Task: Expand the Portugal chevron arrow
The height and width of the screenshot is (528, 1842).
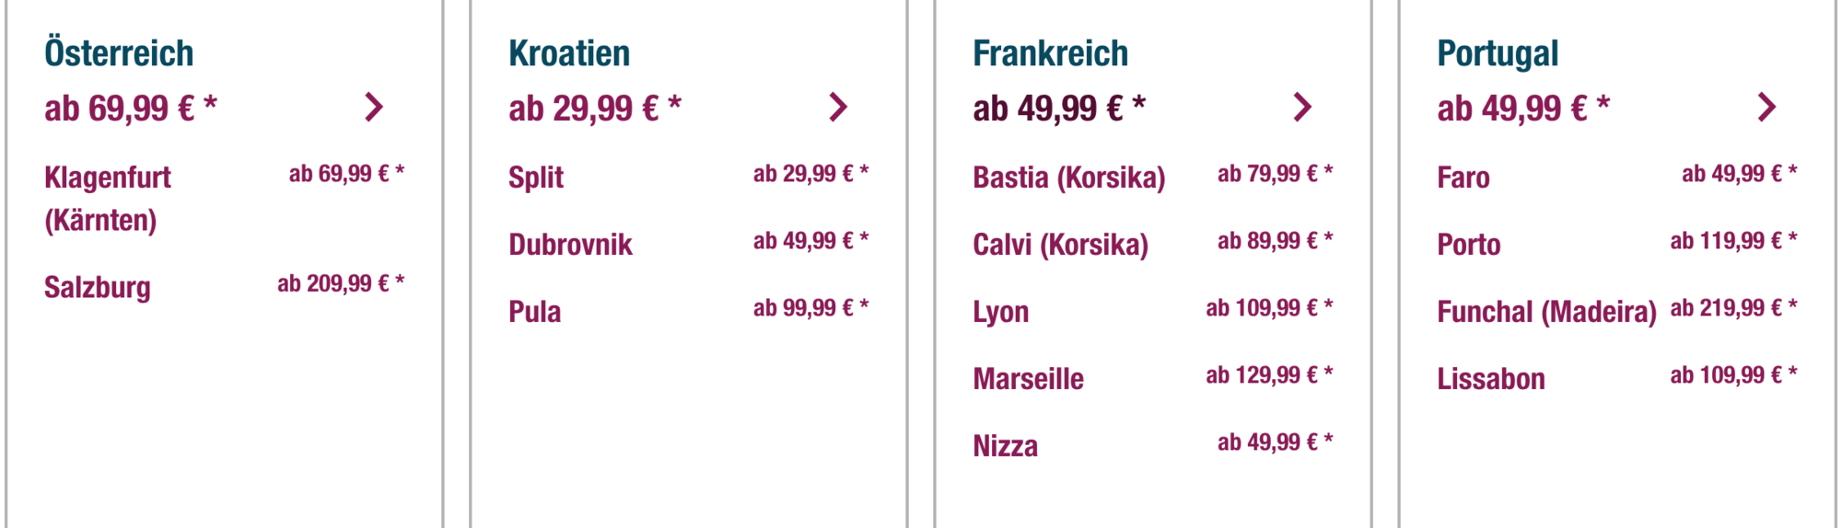Action: [x=1766, y=108]
